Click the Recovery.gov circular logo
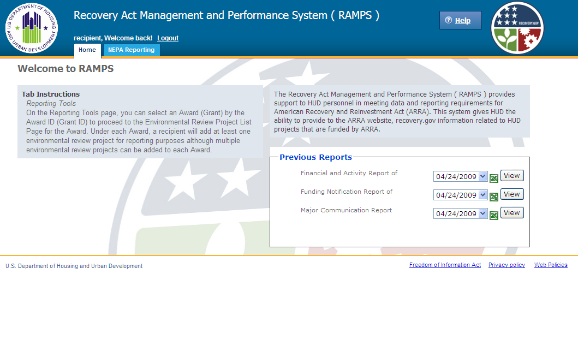 click(x=517, y=28)
